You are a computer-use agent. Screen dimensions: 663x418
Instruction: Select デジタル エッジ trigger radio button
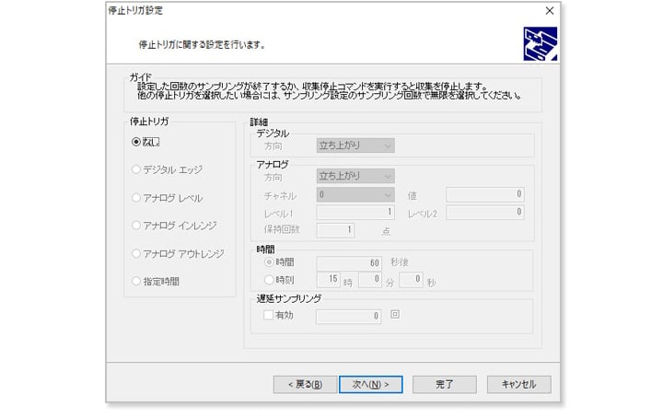(x=136, y=169)
